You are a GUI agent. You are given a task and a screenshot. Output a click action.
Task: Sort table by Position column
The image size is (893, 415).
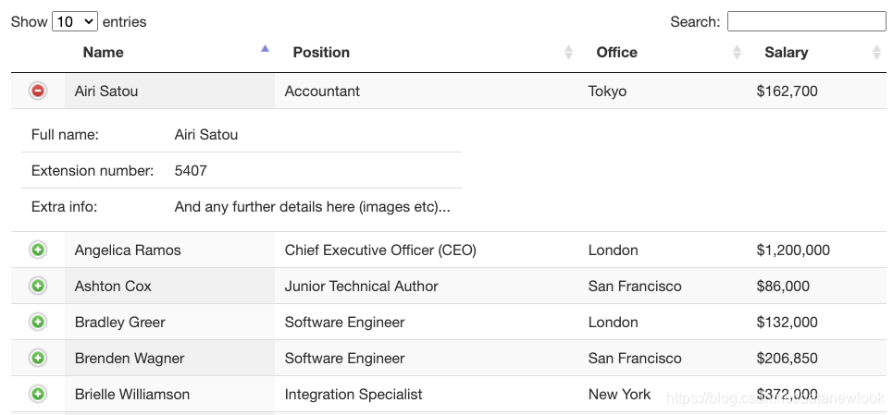coord(321,53)
